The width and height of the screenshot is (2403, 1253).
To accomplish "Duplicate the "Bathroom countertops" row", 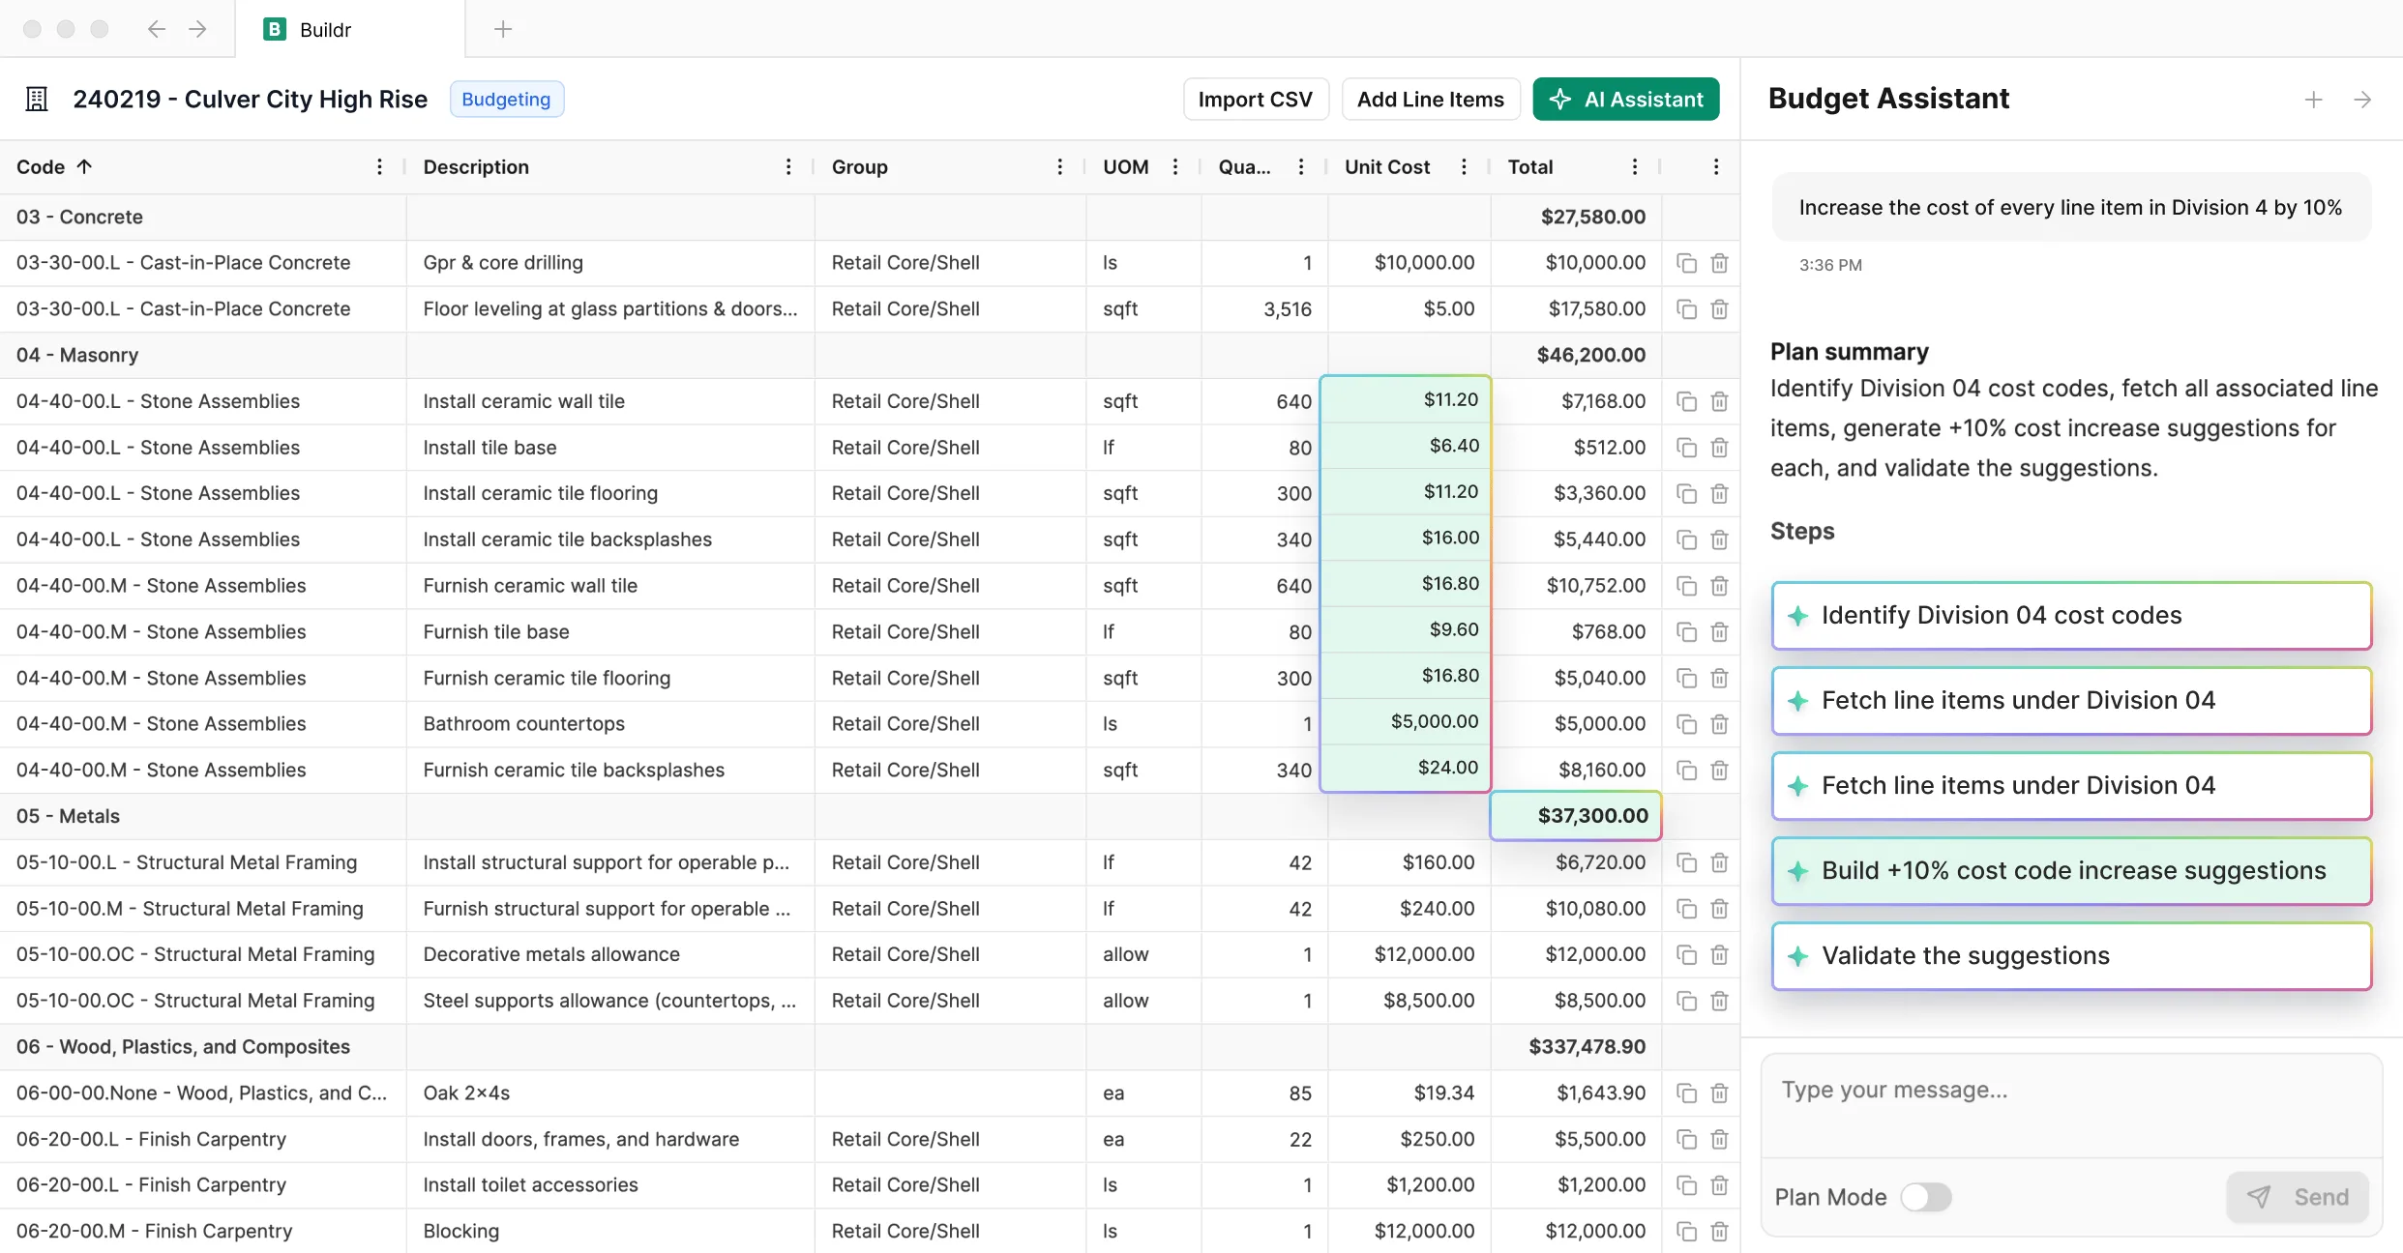I will pyautogui.click(x=1686, y=723).
